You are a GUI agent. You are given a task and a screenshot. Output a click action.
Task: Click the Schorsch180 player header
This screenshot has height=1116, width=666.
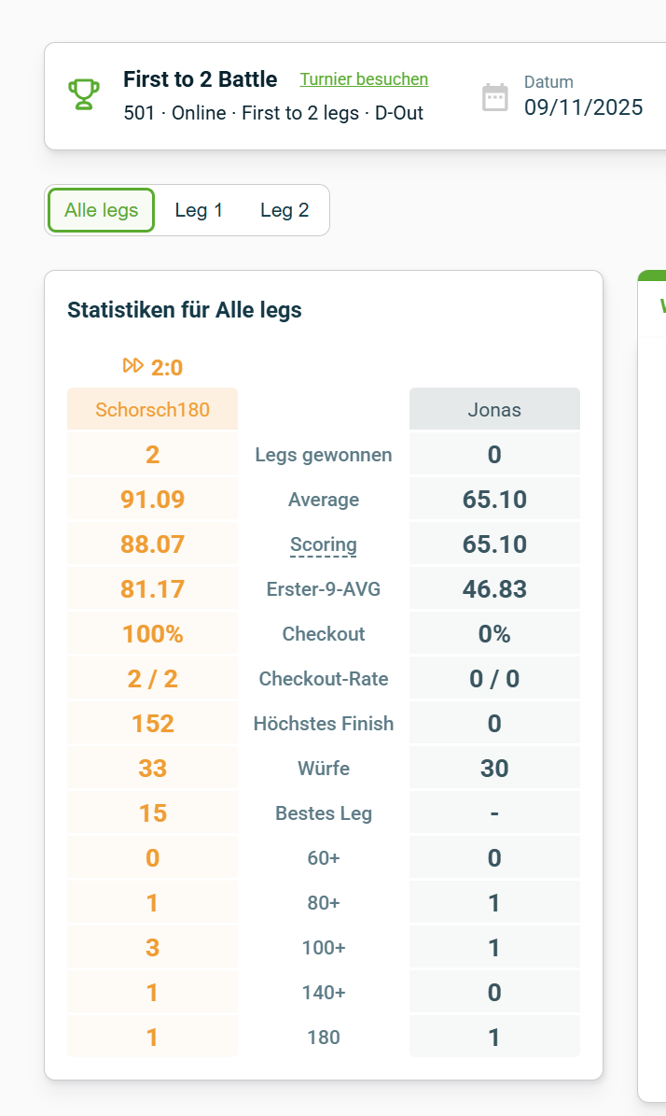[x=153, y=409]
